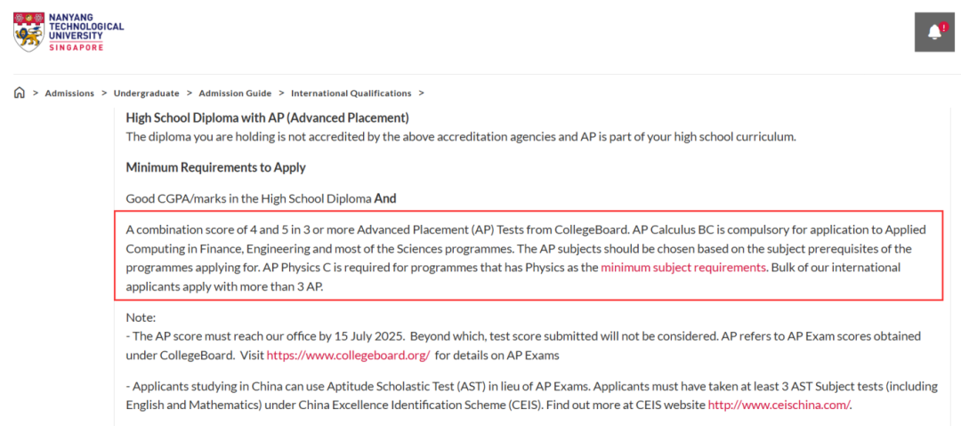Click the Minimum Requirements to Apply heading

(x=215, y=167)
